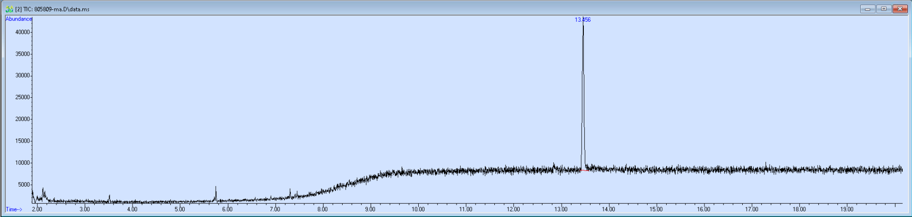The height and width of the screenshot is (217, 912).
Task: Maximize the TIC chromatogram window
Action: (x=884, y=9)
